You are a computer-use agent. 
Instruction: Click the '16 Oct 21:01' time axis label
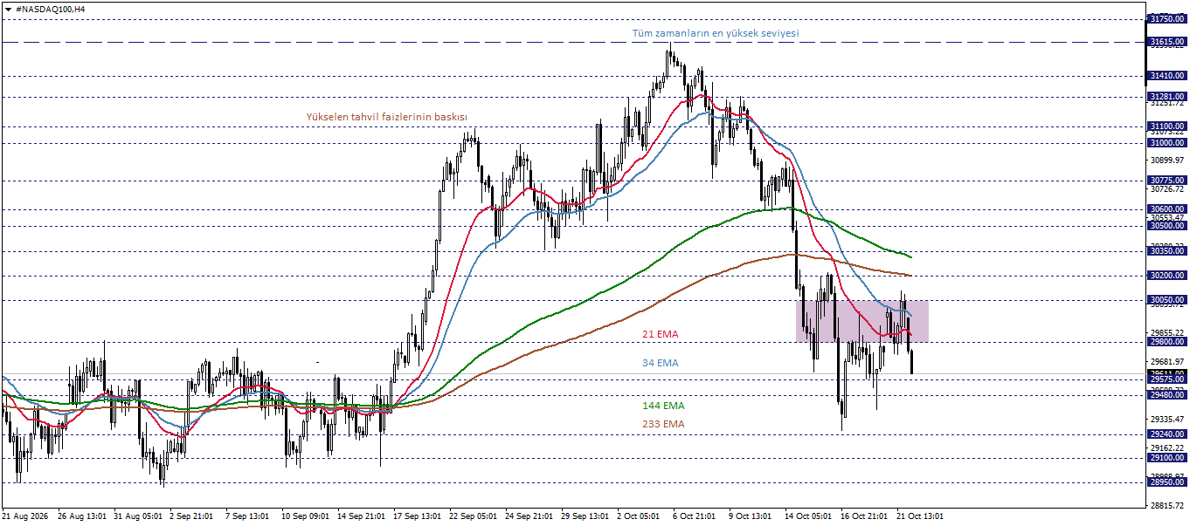coord(866,516)
